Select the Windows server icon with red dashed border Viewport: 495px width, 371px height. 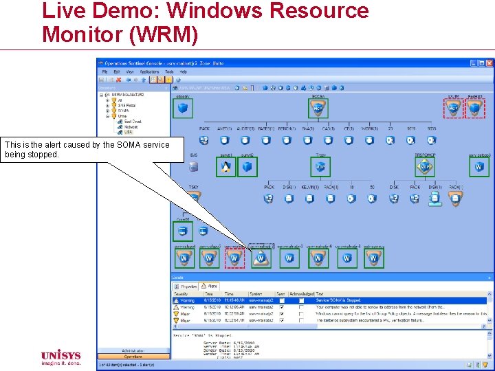(x=234, y=258)
